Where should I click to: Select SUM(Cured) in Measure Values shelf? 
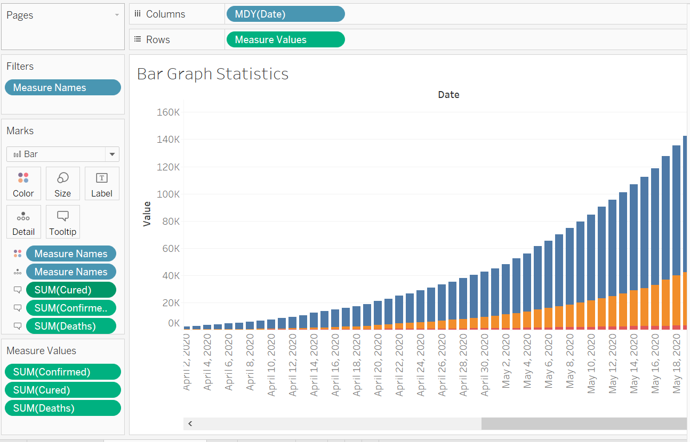pos(63,390)
